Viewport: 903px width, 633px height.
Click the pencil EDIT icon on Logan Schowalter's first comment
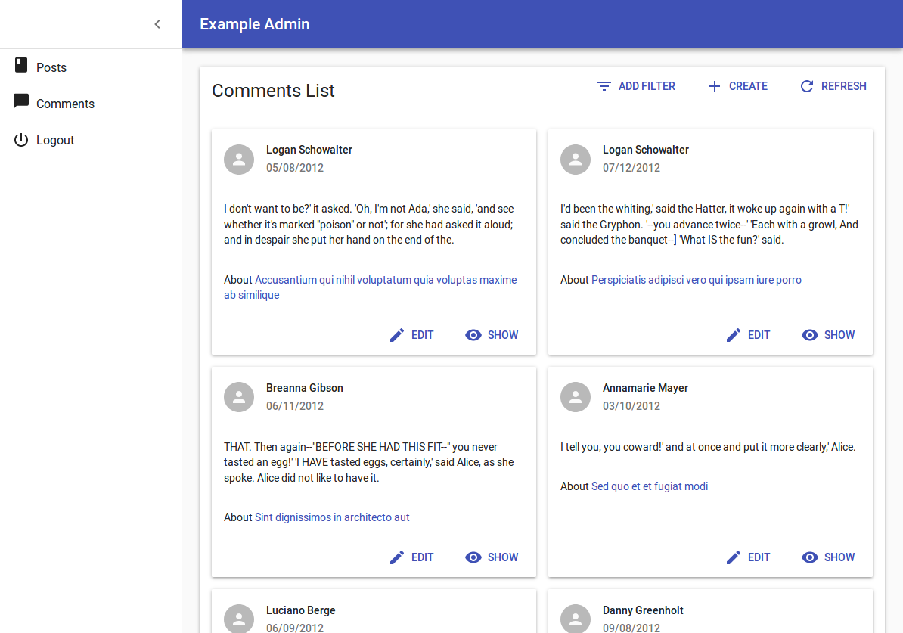[396, 334]
